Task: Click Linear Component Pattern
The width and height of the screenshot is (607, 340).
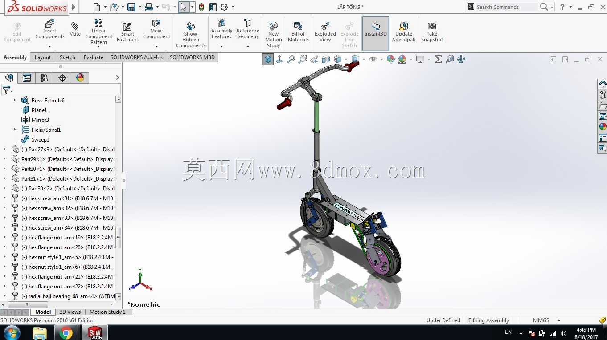Action: tap(98, 32)
